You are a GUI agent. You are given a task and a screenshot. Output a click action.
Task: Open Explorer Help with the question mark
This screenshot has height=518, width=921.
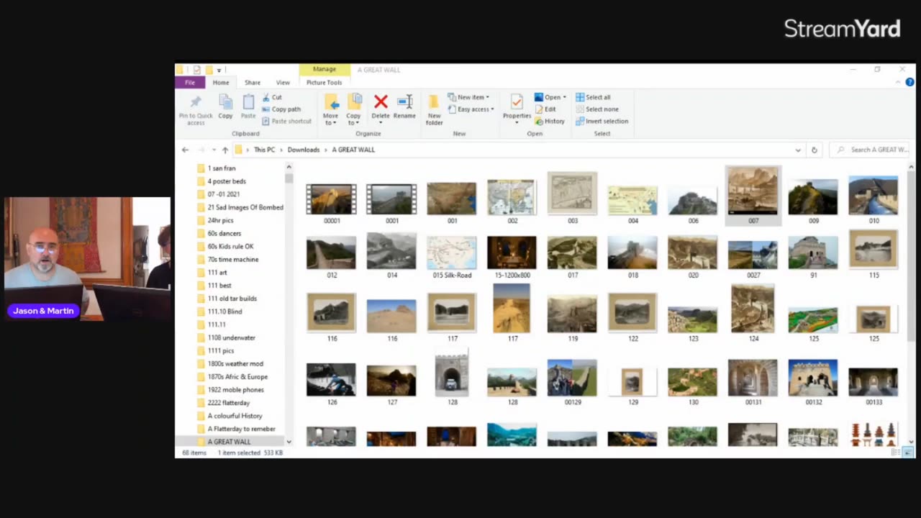point(910,83)
